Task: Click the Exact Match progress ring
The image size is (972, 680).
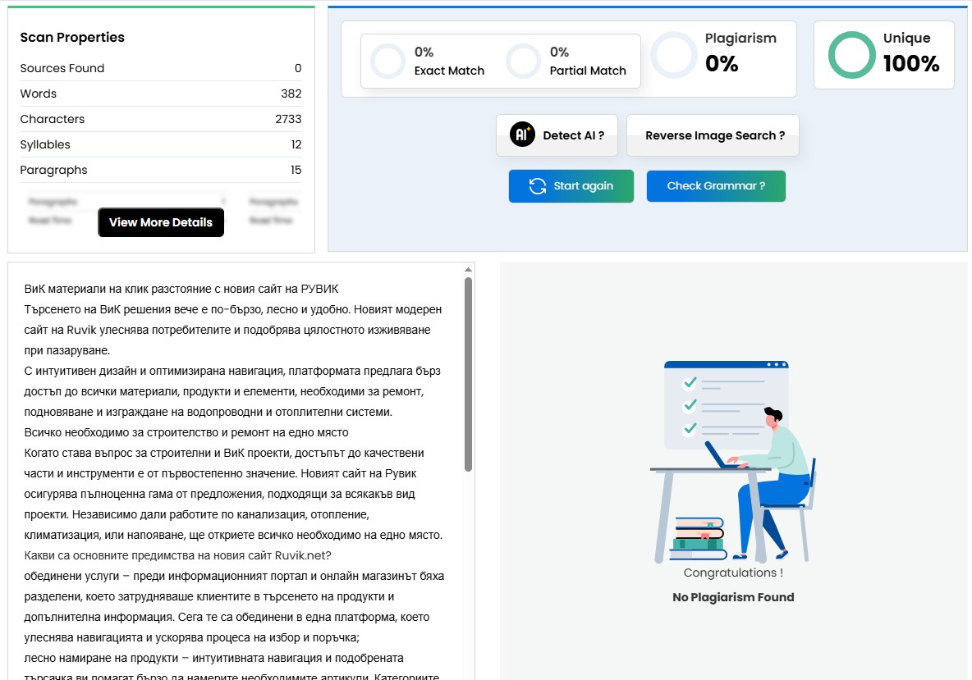Action: pyautogui.click(x=387, y=61)
